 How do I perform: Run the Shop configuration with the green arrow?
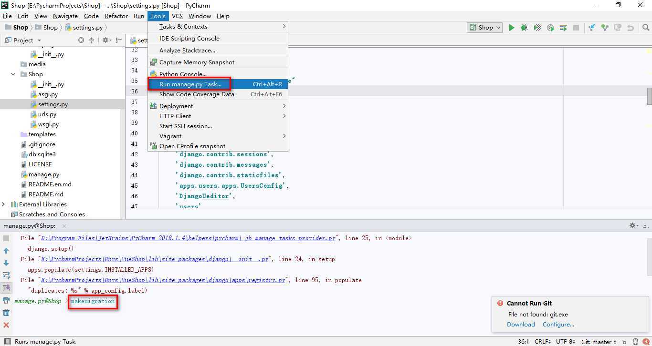coord(511,28)
